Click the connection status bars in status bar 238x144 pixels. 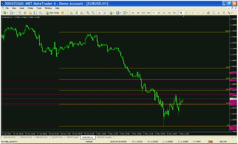click(x=210, y=142)
